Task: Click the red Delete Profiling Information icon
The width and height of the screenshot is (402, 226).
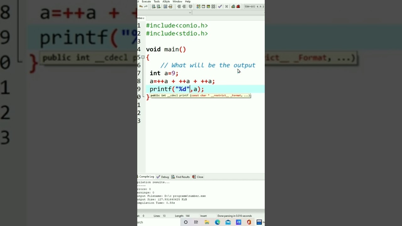Action: point(238,6)
